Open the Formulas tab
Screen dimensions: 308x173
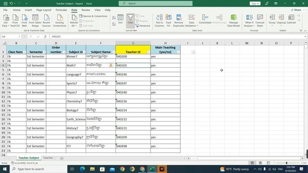click(x=61, y=10)
